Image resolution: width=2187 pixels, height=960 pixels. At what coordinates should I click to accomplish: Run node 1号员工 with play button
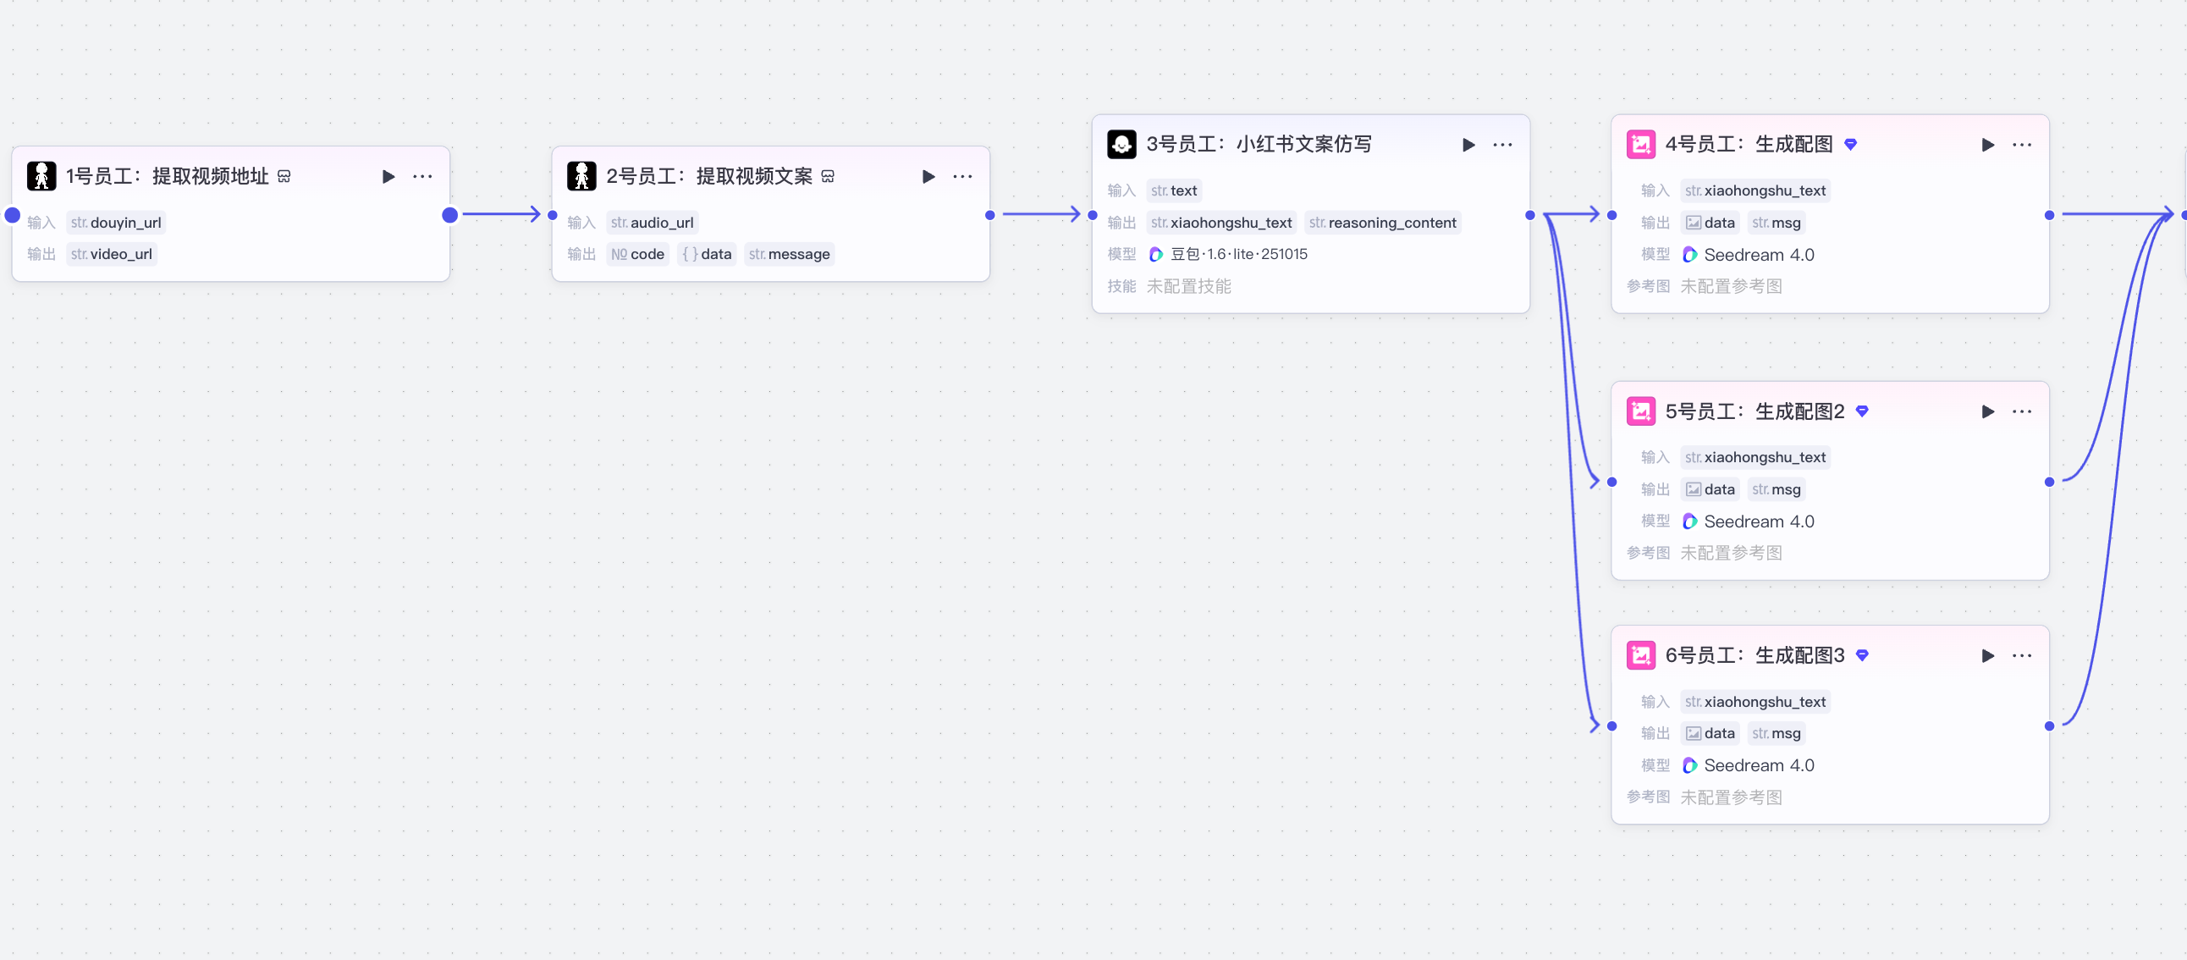(388, 177)
